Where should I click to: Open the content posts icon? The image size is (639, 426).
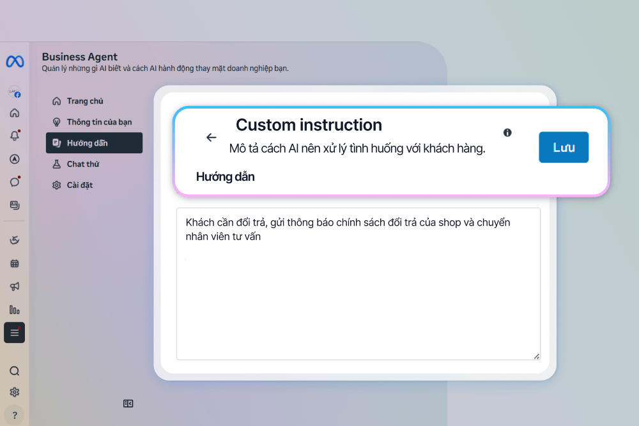[15, 205]
